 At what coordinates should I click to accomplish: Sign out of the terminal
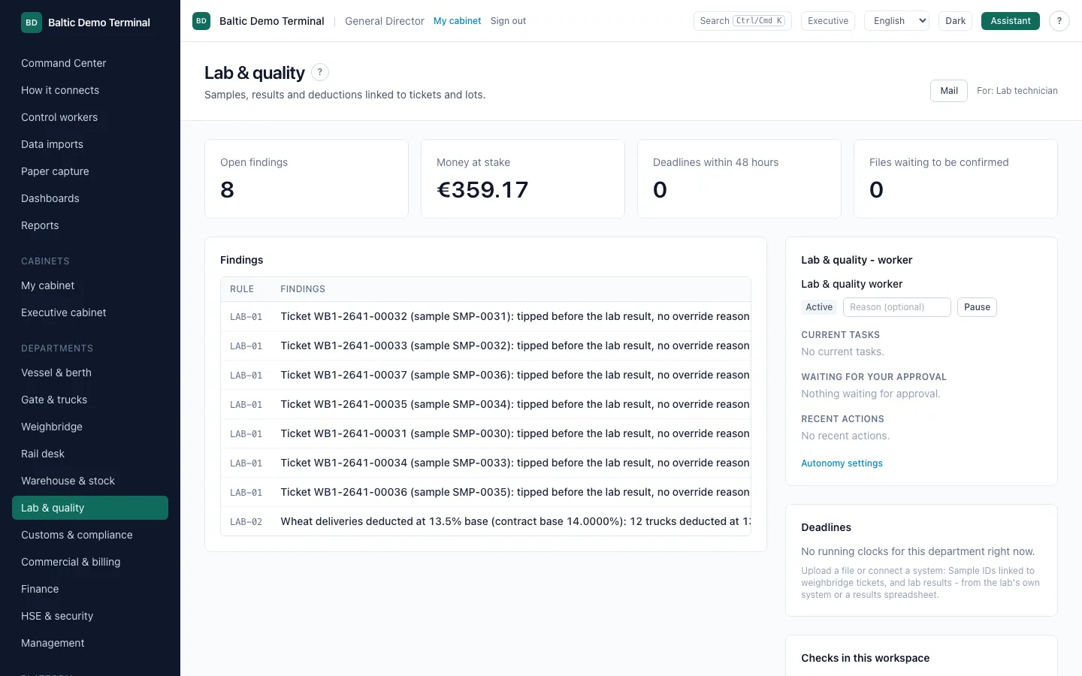pos(508,21)
